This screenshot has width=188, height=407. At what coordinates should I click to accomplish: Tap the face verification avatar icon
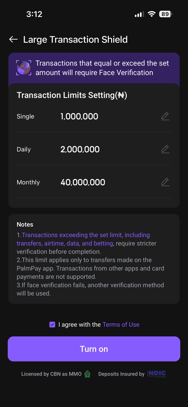point(24,68)
